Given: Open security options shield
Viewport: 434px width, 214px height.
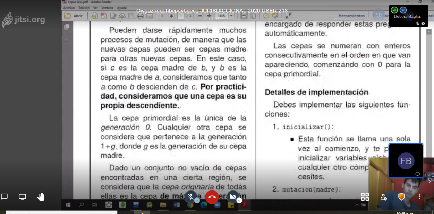Looking at the screenshot, I should 401,197.
